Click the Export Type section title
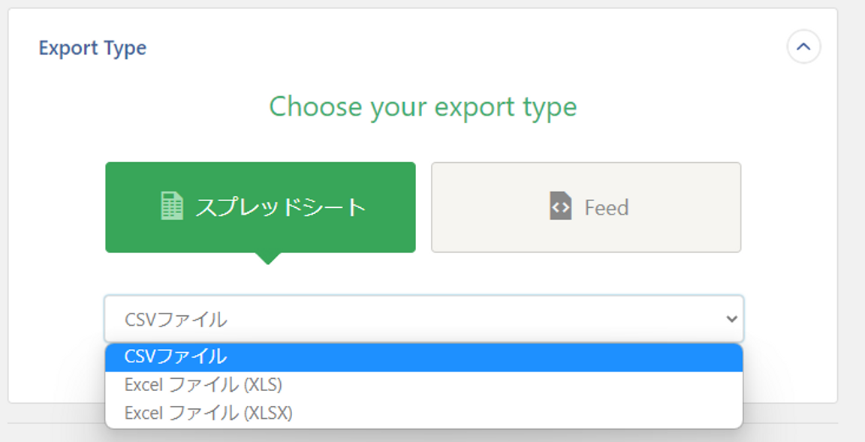Screen dimensions: 865x442 [x=92, y=48]
